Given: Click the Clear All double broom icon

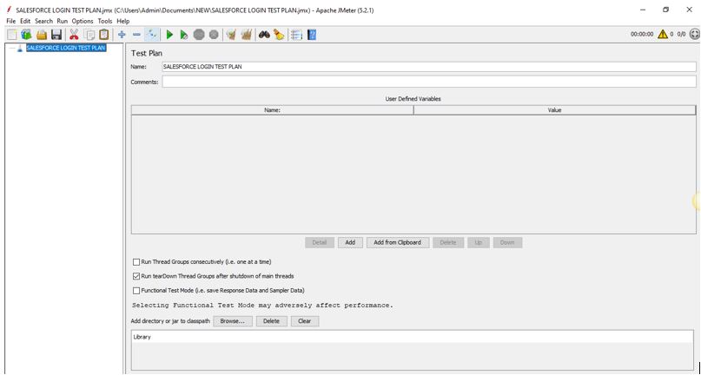Looking at the screenshot, I should [247, 35].
